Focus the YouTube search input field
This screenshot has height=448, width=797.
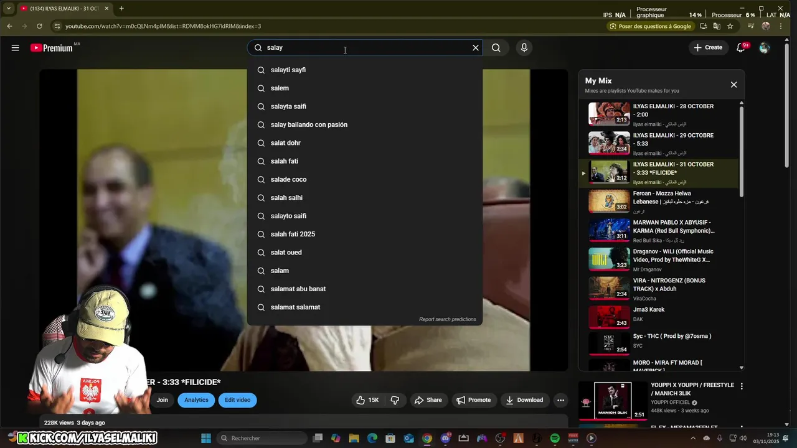click(x=367, y=48)
